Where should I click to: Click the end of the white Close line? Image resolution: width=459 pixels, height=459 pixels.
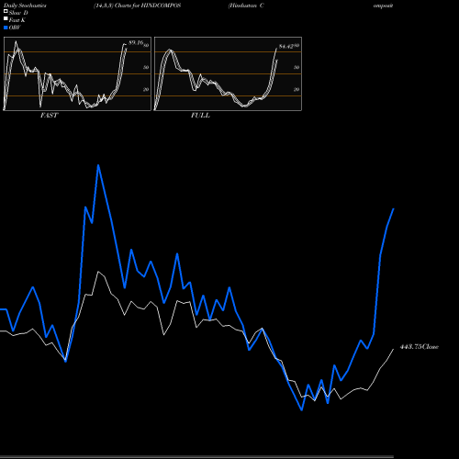click(x=394, y=349)
